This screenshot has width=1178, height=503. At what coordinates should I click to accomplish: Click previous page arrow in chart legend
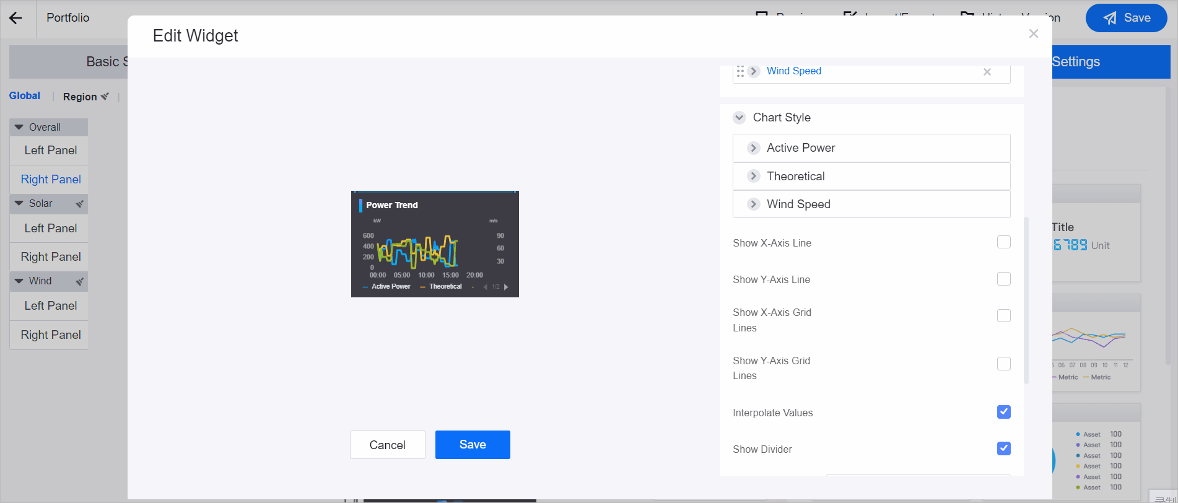(485, 287)
